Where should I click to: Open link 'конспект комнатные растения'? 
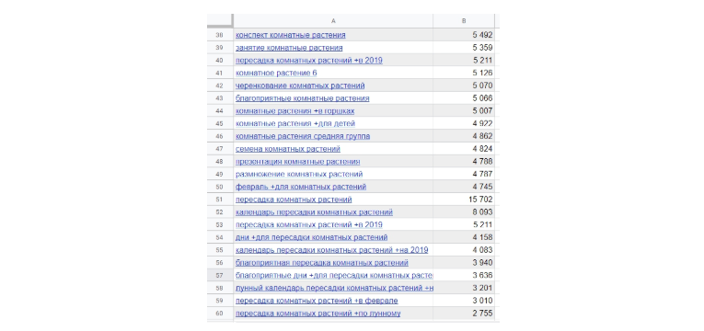[x=291, y=35]
